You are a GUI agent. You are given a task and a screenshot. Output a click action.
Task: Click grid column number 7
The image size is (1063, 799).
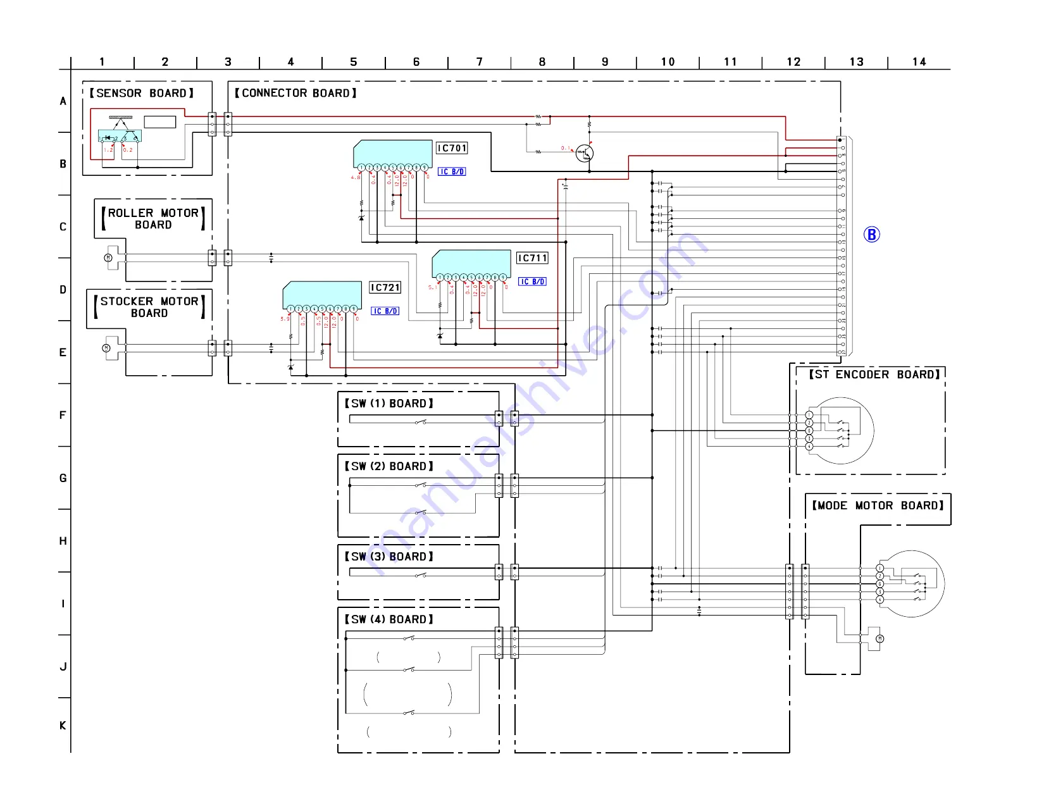coord(480,62)
